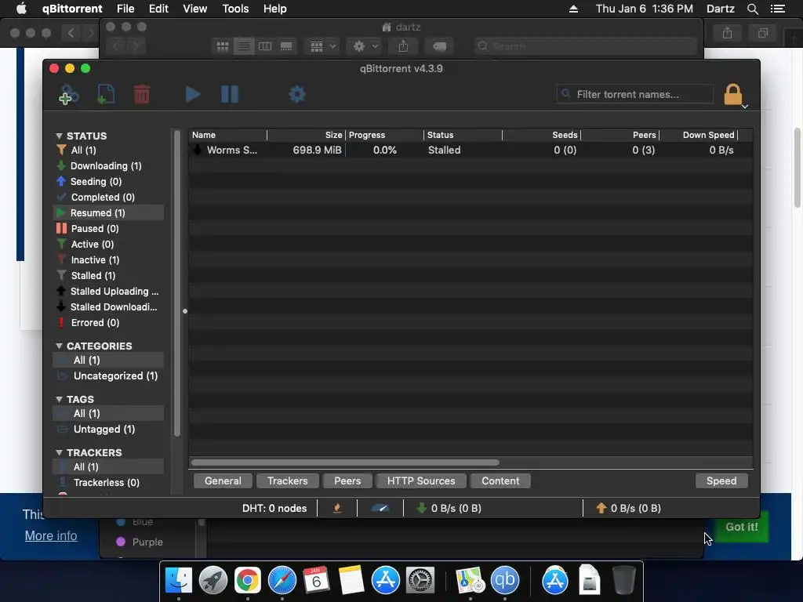Viewport: 803px width, 602px height.
Task: Toggle alternative speed limits icon
Action: [x=380, y=508]
